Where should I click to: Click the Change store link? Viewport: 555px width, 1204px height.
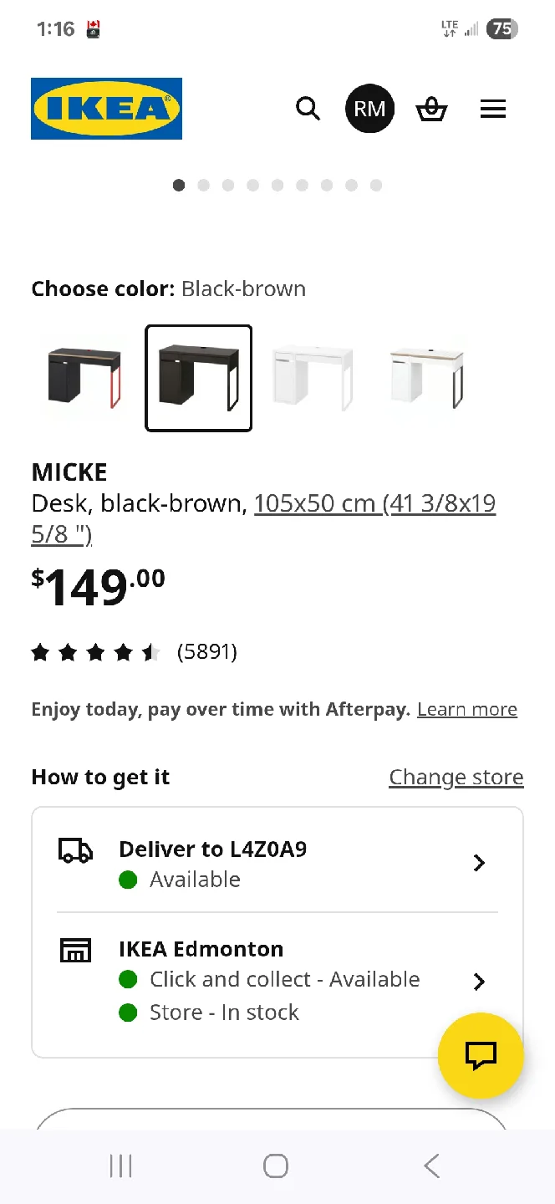click(x=456, y=778)
